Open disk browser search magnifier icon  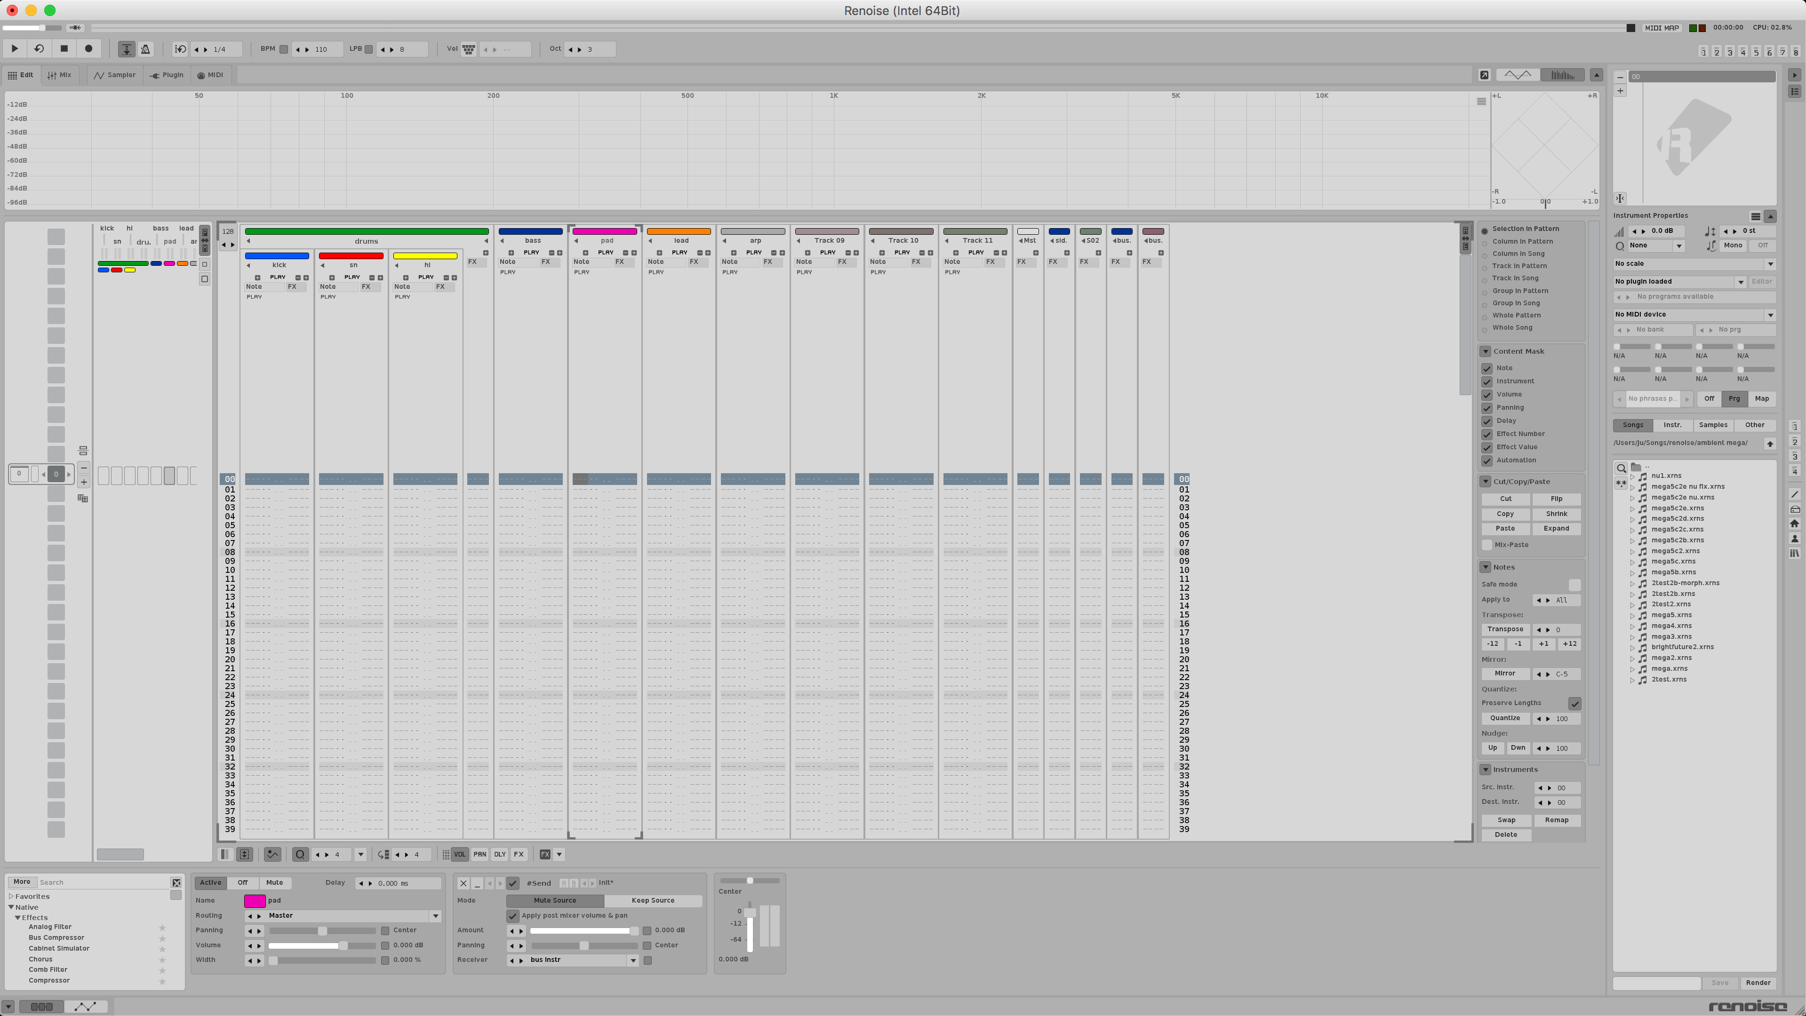(x=1621, y=468)
